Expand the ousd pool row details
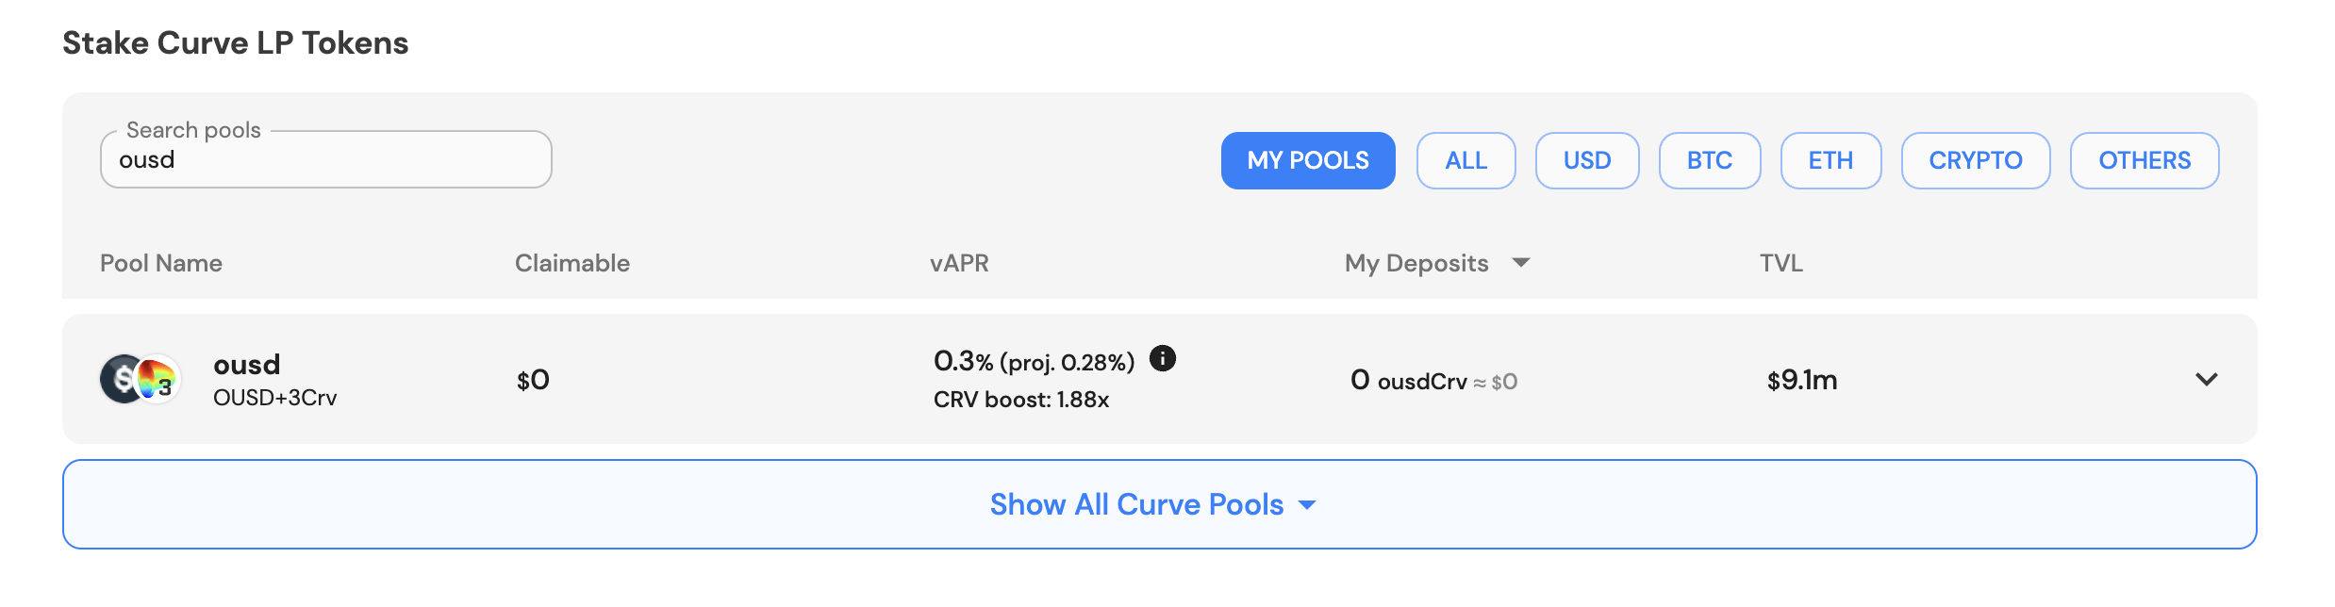This screenshot has width=2335, height=607. pyautogui.click(x=2207, y=379)
